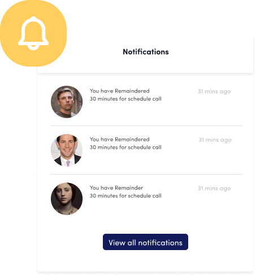Open avatar of smiling man in suit
This screenshot has width=256, height=276.
(67, 150)
